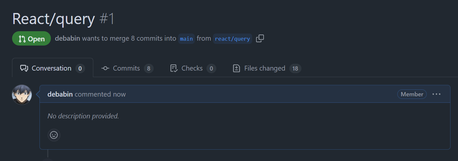Open the debabin avatar thumbnail
Image resolution: width=458 pixels, height=161 pixels.
click(22, 95)
